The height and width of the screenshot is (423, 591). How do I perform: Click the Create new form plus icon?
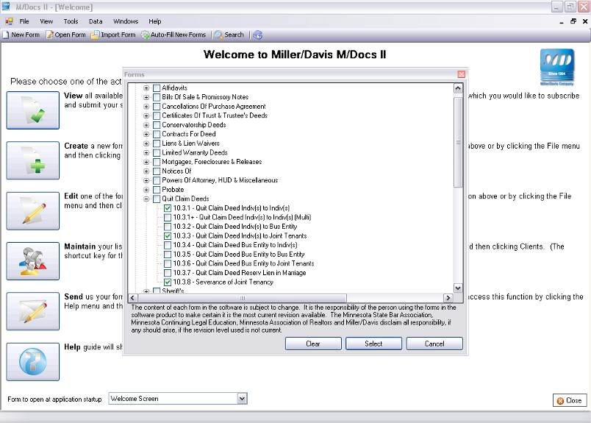[x=33, y=160]
